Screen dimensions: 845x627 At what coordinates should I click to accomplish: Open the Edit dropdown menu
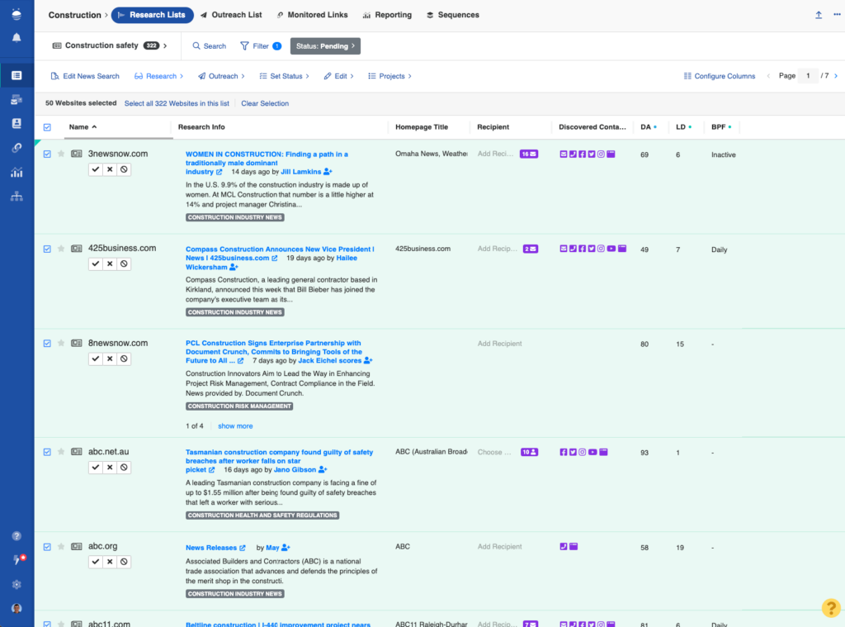(x=339, y=76)
